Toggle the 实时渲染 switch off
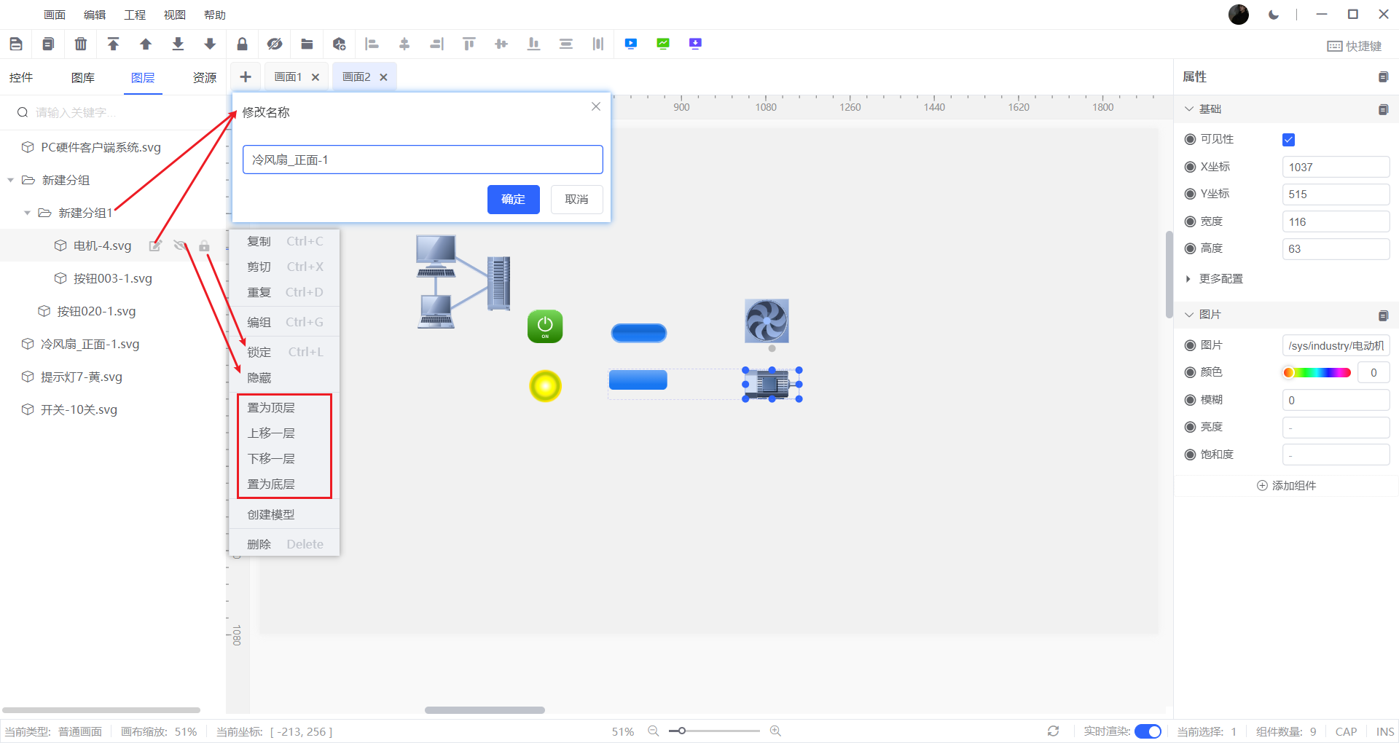The image size is (1399, 743). coord(1148,731)
